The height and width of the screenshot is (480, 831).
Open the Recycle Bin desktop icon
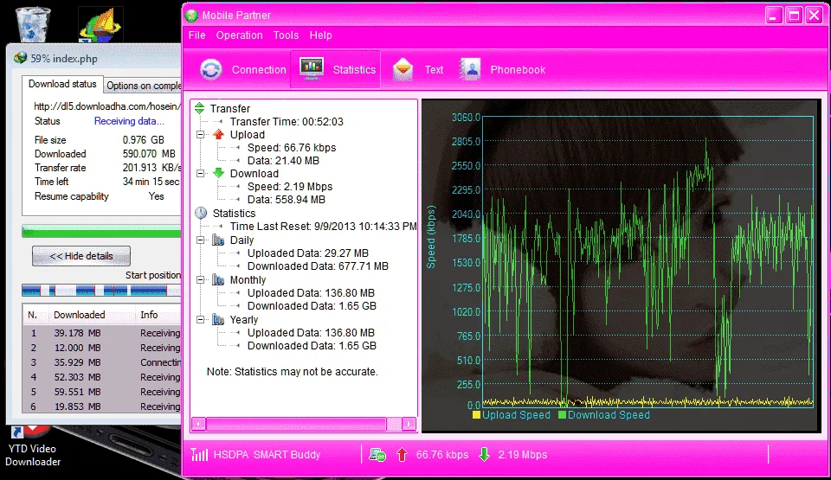pos(34,24)
